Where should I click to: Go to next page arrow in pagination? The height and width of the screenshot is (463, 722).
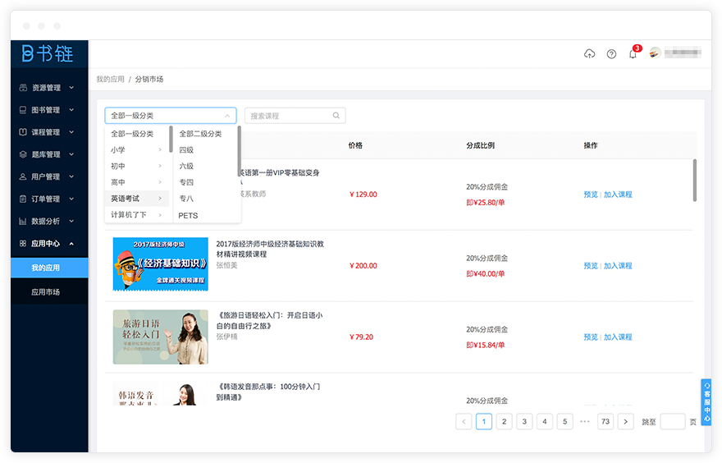coord(626,421)
